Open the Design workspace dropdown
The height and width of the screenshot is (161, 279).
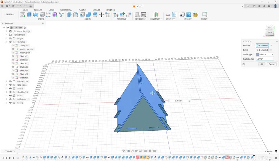(x=10, y=14)
